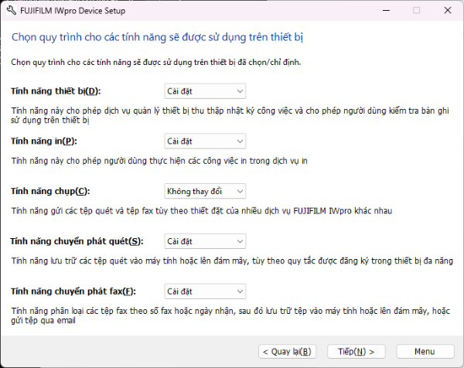Click description about phân loại các tệp fax
Viewport: 464px width, 368px height.
(230, 315)
